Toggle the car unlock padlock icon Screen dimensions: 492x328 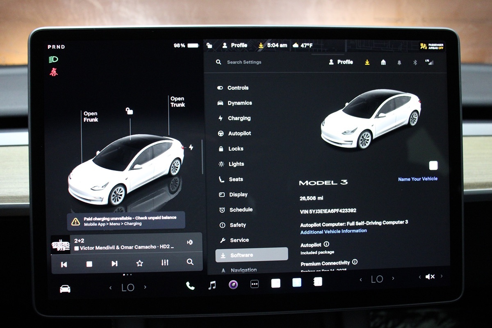click(129, 111)
